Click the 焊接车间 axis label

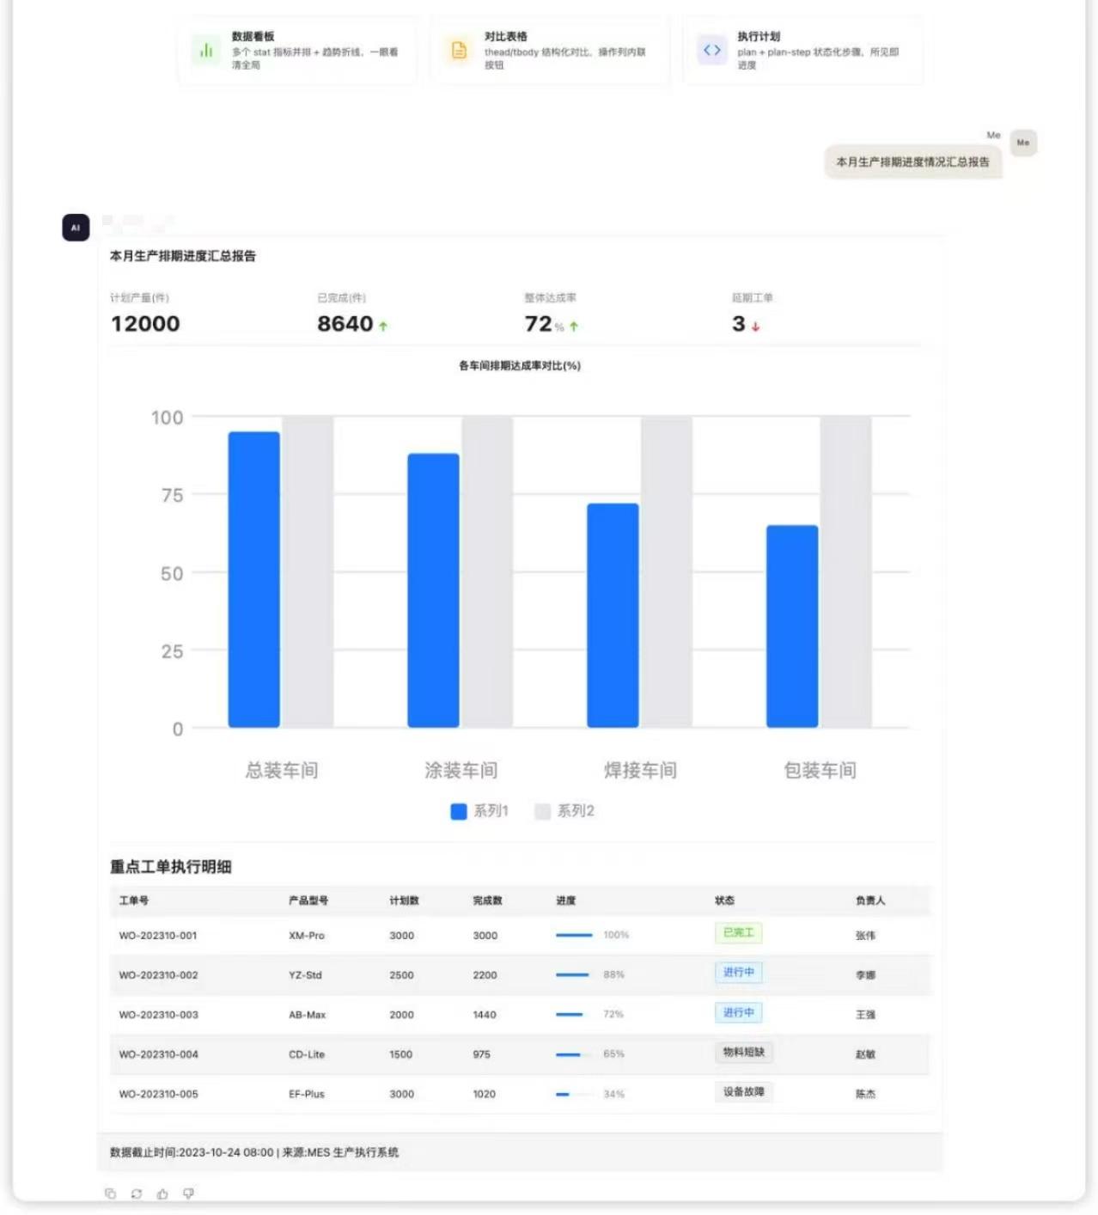coord(641,771)
